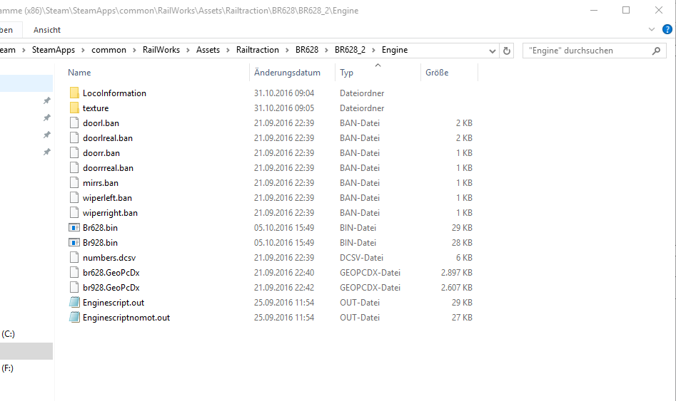Navigate to SteamApps in breadcrumb

(x=54, y=50)
